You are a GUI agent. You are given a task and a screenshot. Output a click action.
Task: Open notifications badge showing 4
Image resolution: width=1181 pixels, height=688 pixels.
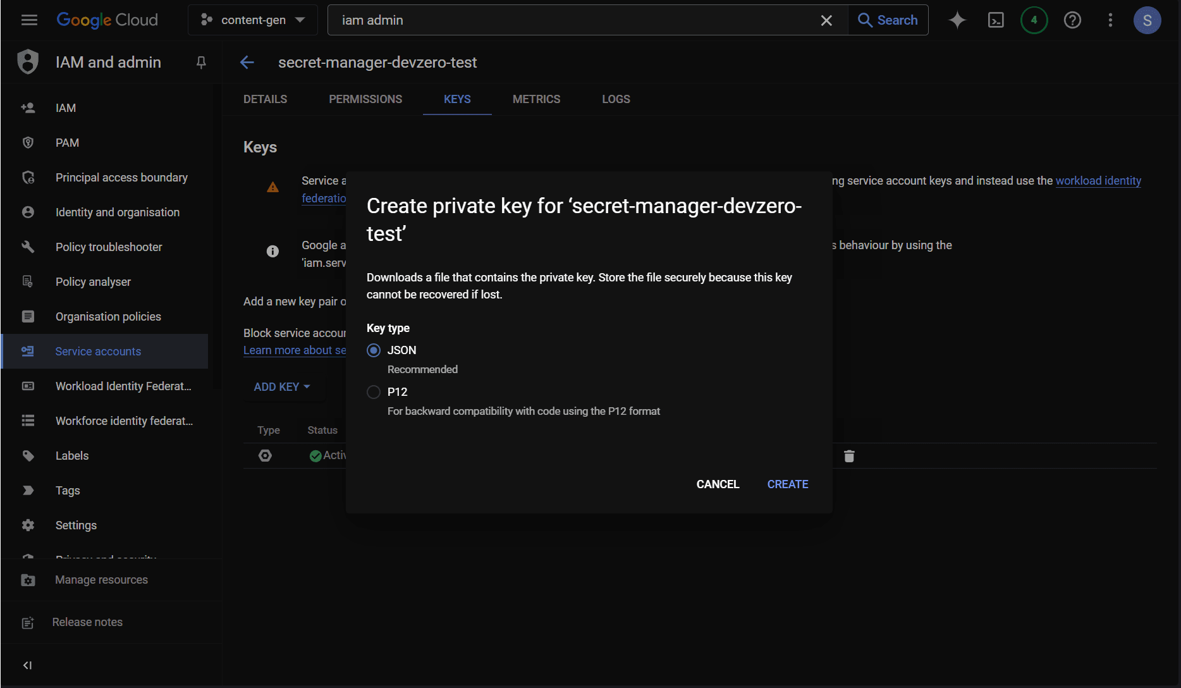coord(1034,20)
